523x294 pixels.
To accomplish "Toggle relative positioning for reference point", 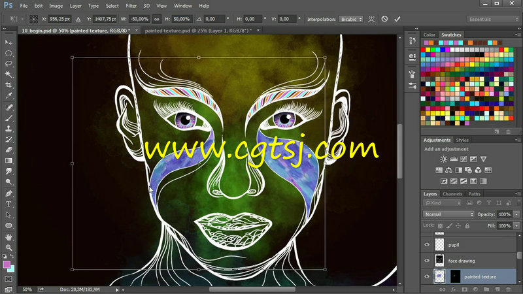I will [78, 19].
